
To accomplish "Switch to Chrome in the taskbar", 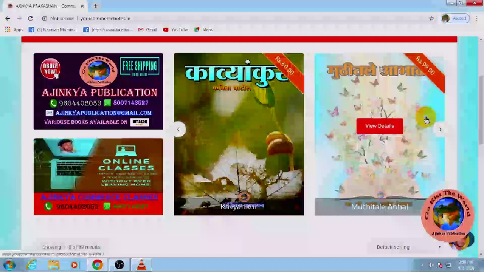I will click(x=98, y=265).
